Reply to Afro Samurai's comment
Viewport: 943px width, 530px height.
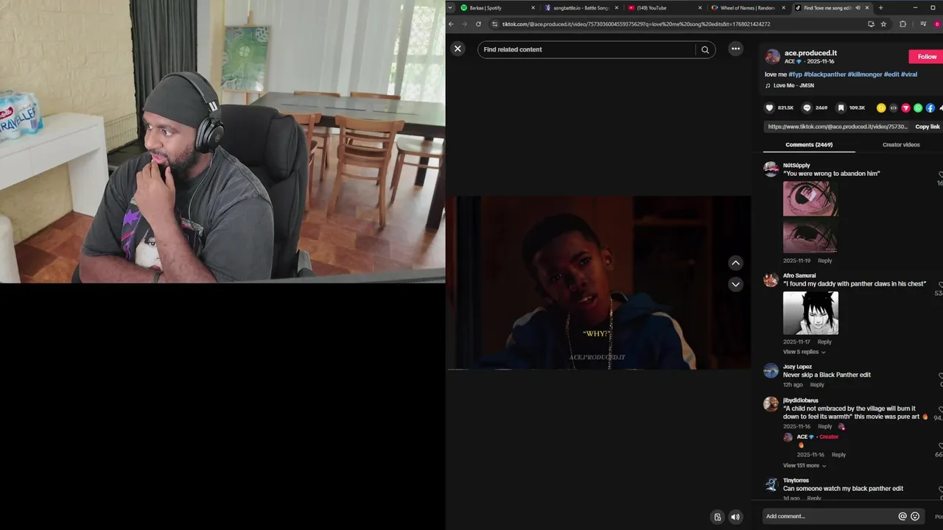point(824,342)
